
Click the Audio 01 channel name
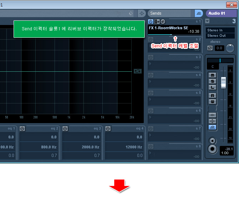click(x=221, y=14)
